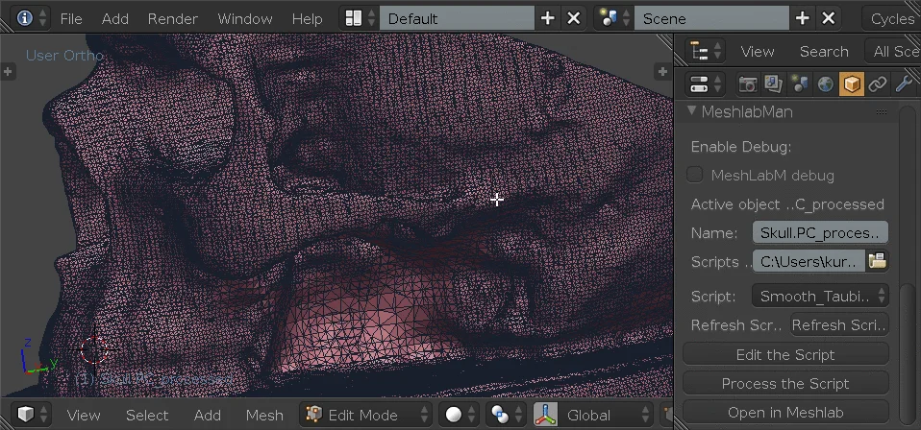
Task: Open the 3D View editor type selector
Action: point(31,414)
